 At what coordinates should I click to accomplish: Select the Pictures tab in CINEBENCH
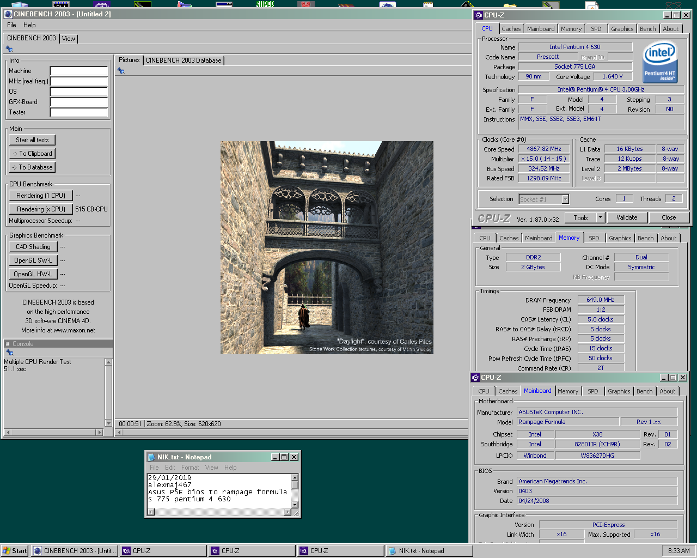[x=129, y=60]
